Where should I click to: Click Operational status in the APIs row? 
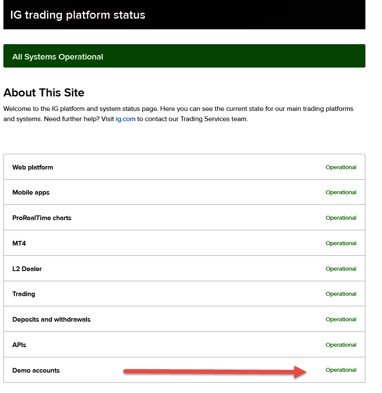click(x=341, y=345)
